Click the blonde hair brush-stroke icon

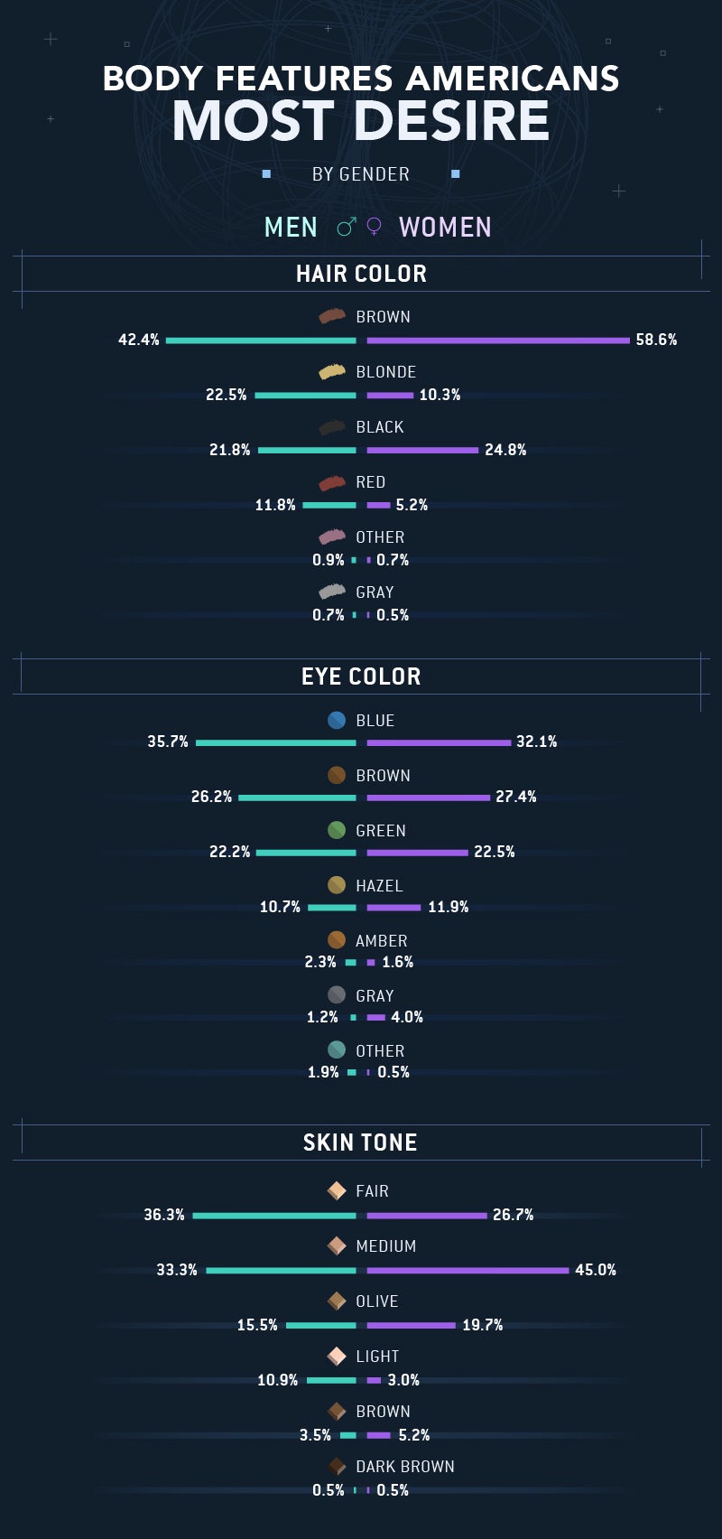(x=332, y=371)
